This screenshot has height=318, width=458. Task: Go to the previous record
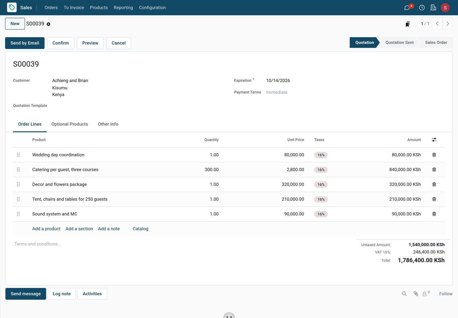[x=437, y=24]
